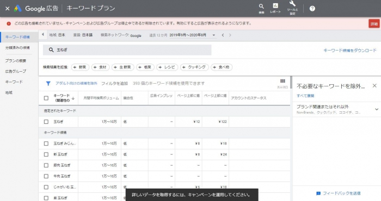Screen dimensions: 381x201
Task: Click the feedback speech bubble icon
Action: point(318,193)
